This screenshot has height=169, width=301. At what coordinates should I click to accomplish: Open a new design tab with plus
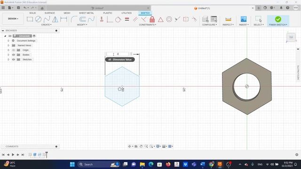259,8
